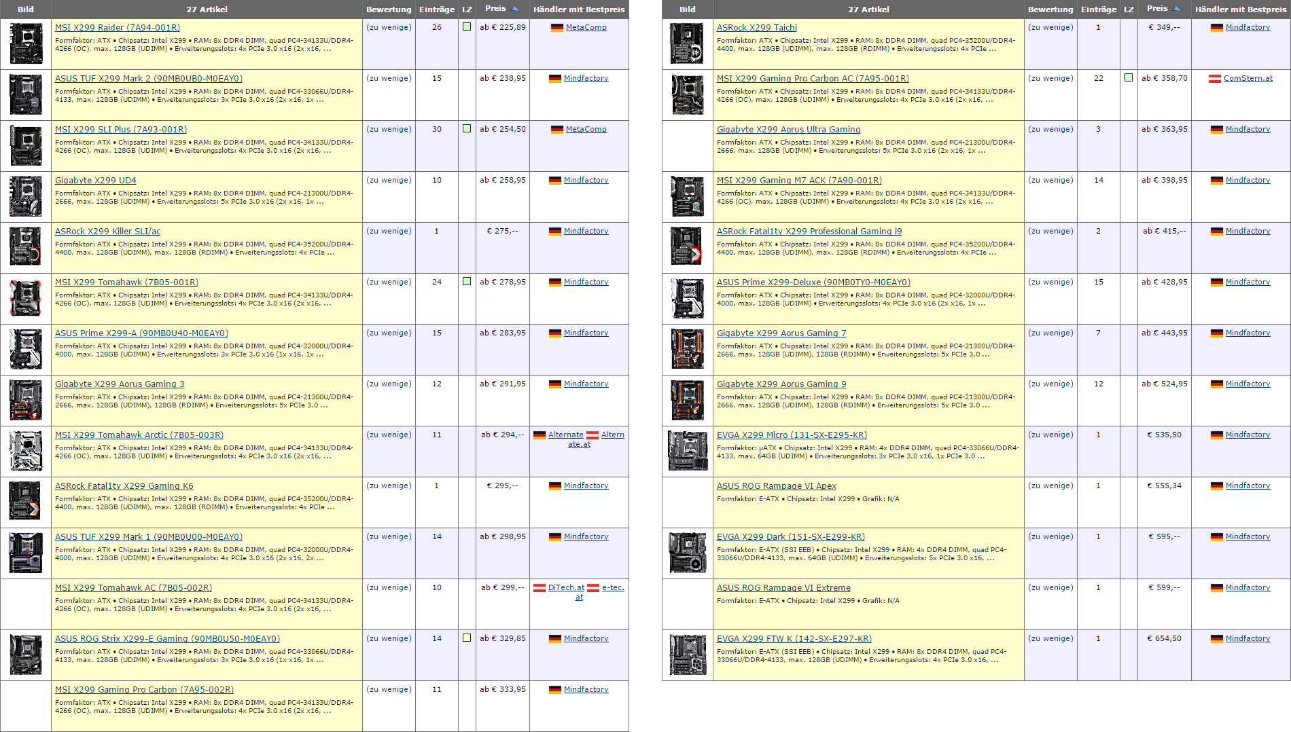
Task: Sort left table by Preis arrow
Action: 515,9
